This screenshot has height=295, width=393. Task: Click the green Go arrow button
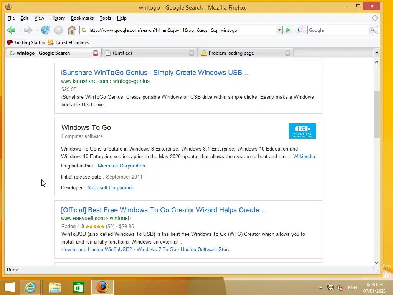point(288,30)
